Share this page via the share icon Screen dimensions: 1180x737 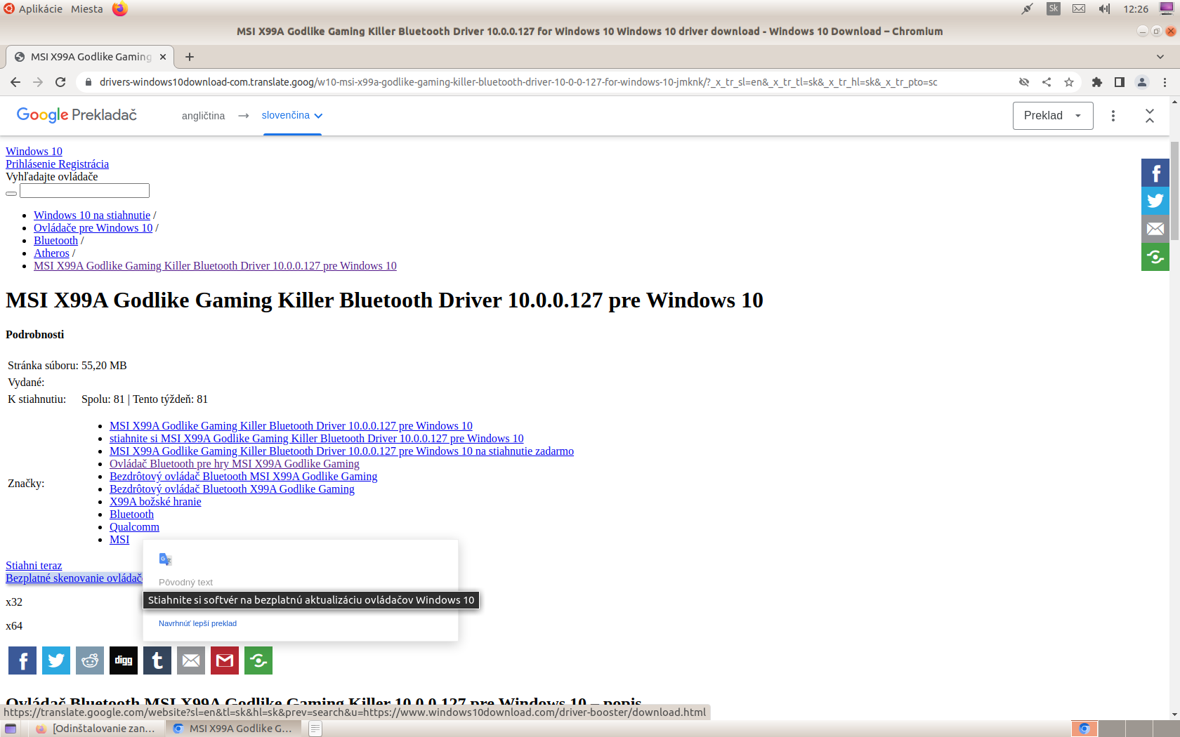coord(1047,82)
